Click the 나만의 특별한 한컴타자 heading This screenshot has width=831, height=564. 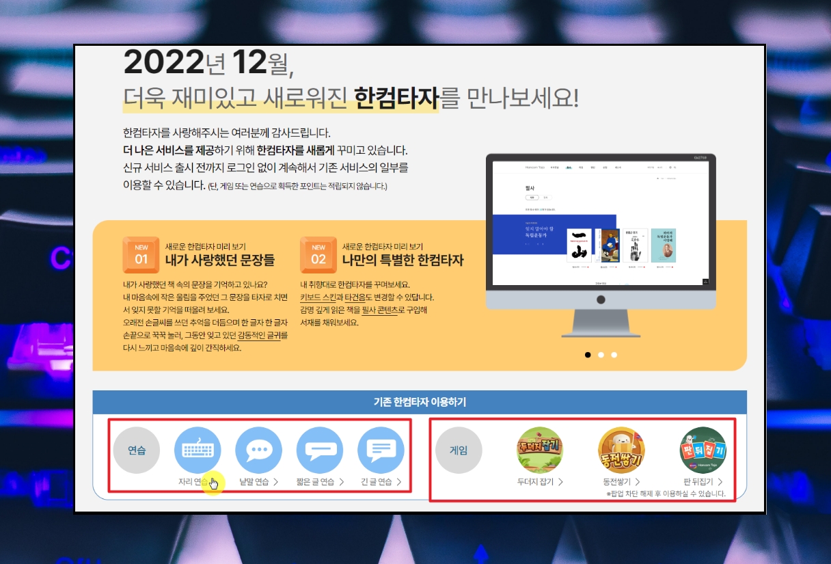(x=403, y=260)
